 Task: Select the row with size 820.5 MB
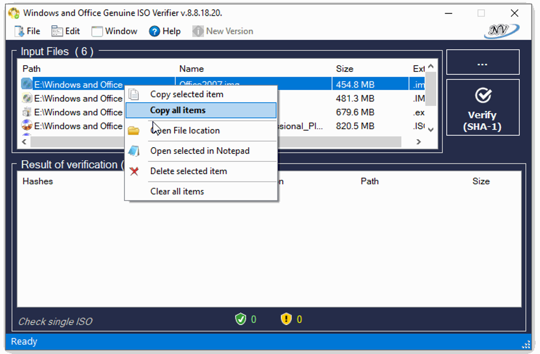(223, 126)
